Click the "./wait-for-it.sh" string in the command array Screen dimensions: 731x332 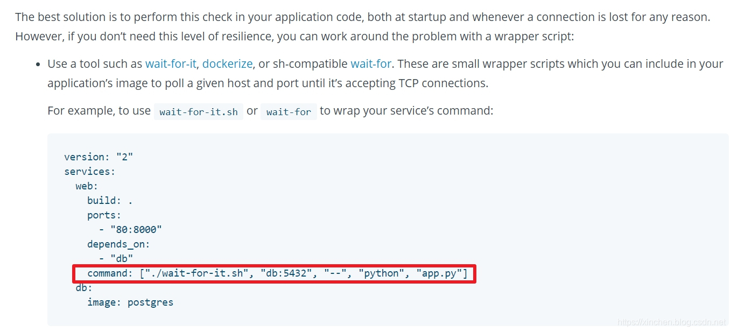pos(196,273)
